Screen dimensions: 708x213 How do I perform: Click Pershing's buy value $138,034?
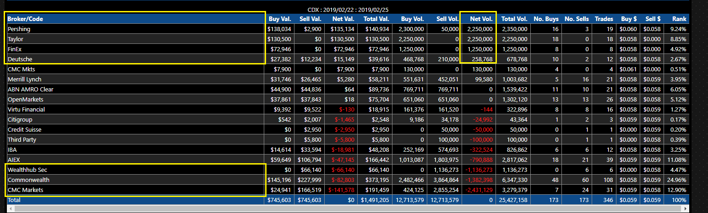click(x=279, y=29)
